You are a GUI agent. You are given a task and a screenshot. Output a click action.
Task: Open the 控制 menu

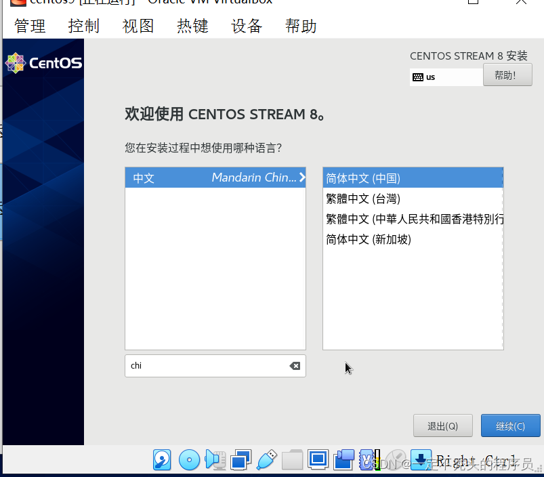click(x=83, y=26)
